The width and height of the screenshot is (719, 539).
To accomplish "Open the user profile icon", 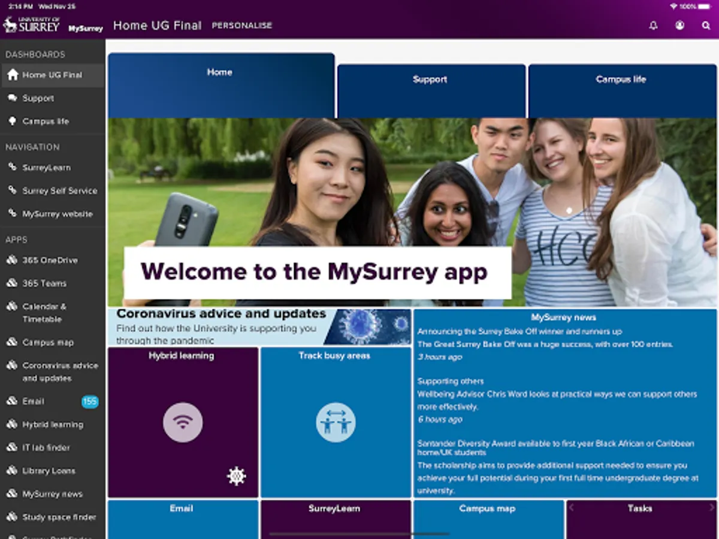I will point(679,26).
